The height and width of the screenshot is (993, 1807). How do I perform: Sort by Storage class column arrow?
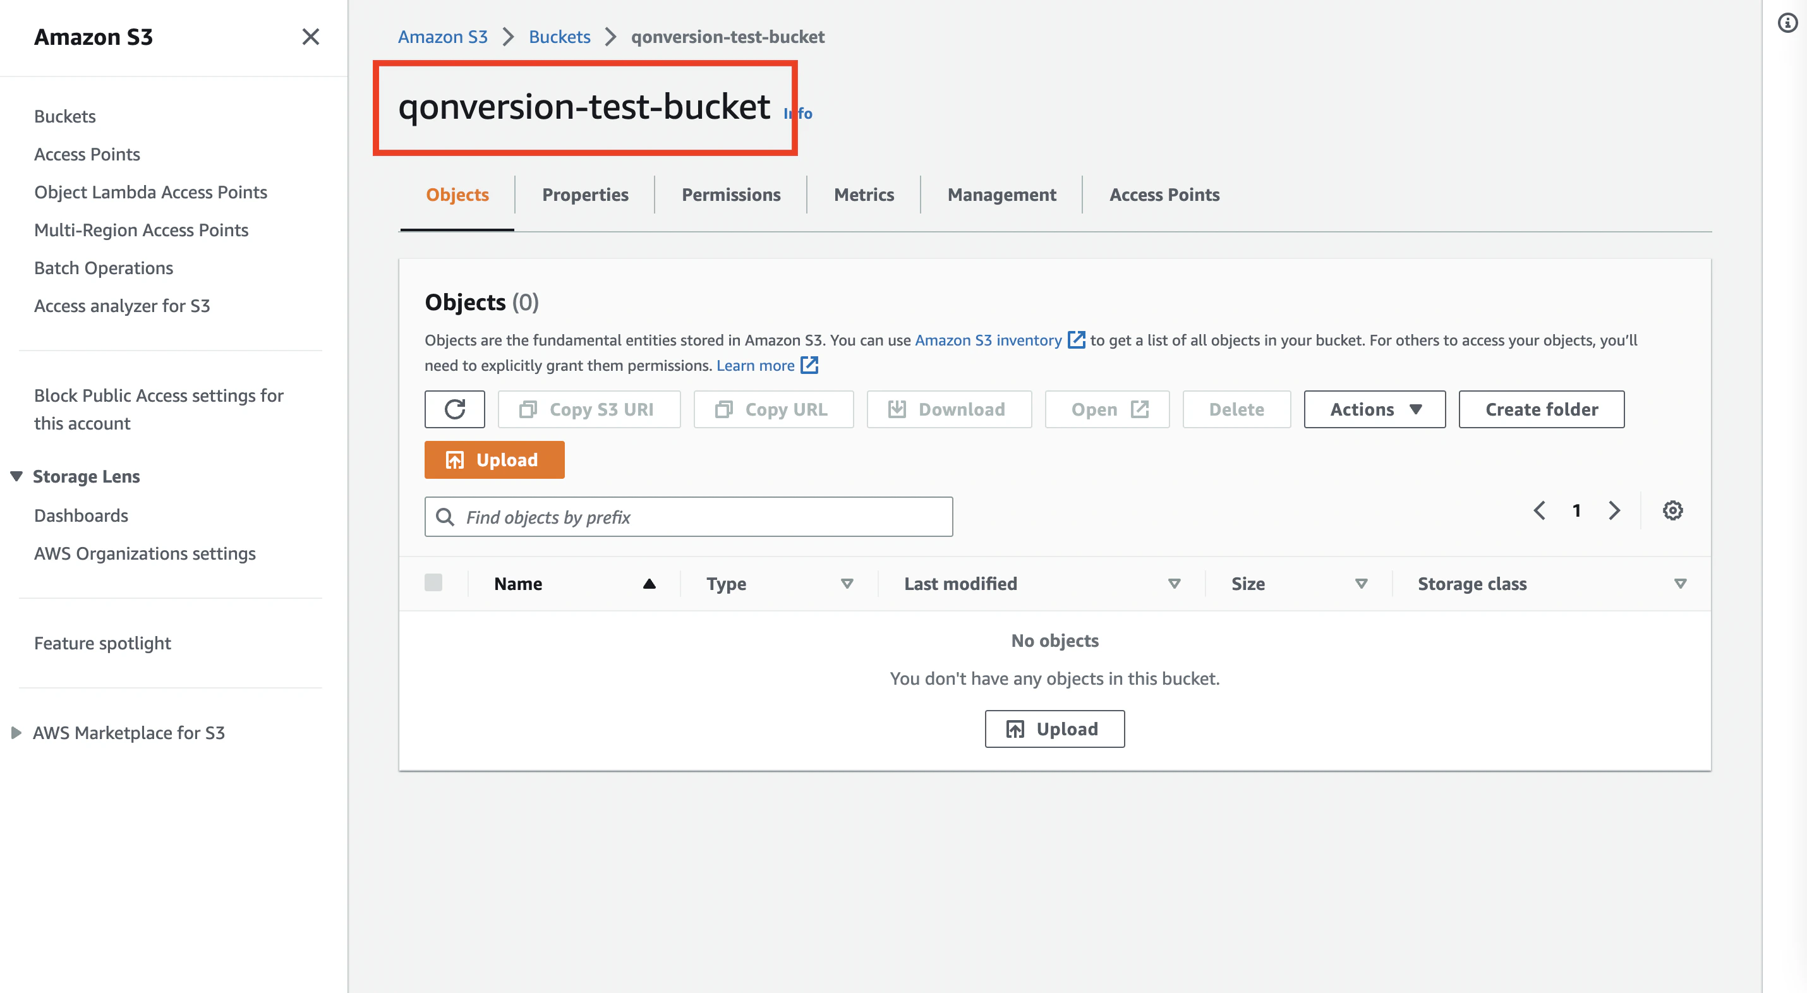[1680, 584]
